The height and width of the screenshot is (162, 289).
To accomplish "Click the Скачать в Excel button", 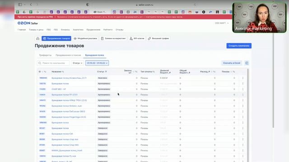I will pyautogui.click(x=232, y=63).
